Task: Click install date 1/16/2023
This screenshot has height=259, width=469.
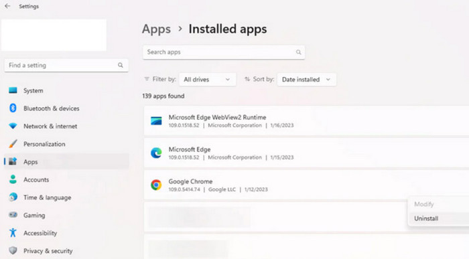Action: click(282, 125)
